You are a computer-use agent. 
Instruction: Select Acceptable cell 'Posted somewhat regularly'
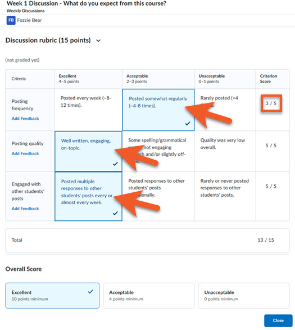pyautogui.click(x=158, y=110)
